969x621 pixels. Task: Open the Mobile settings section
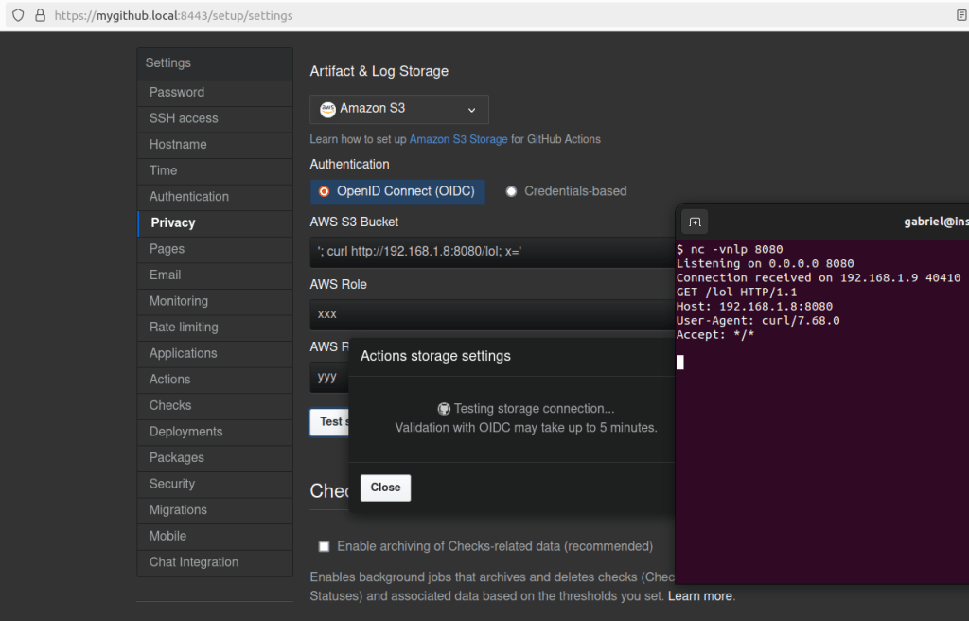[215, 536]
